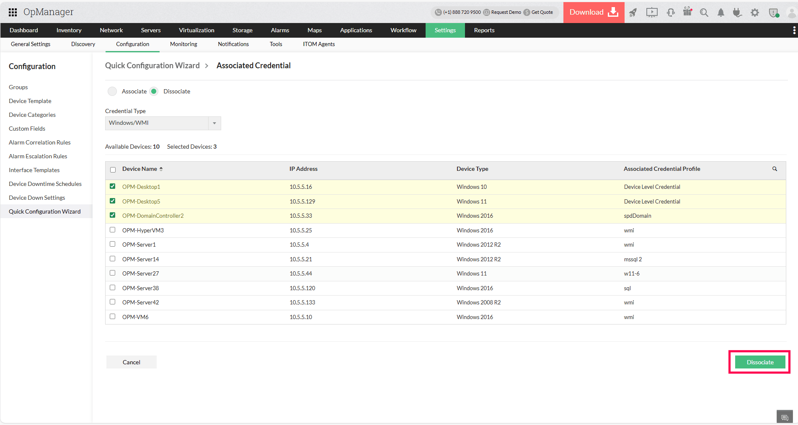798x425 pixels.
Task: Switch to the Notifications tab
Action: point(233,44)
